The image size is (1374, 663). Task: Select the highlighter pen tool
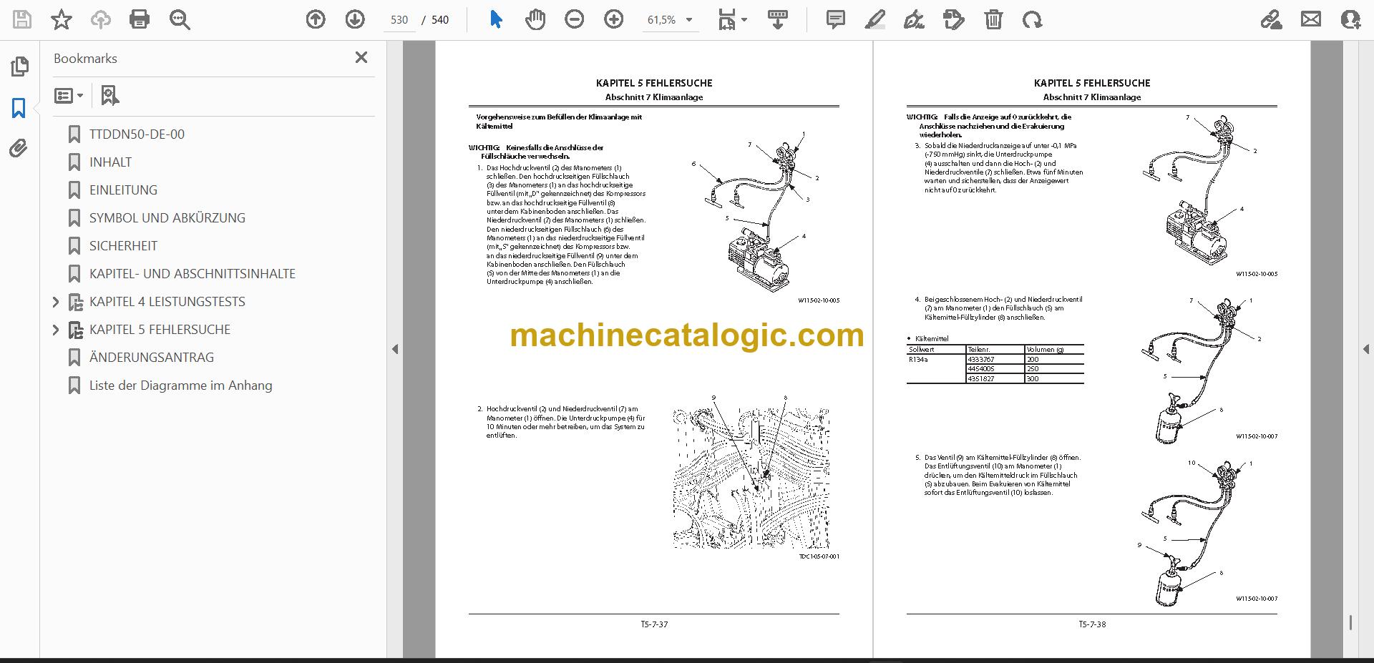(x=874, y=19)
